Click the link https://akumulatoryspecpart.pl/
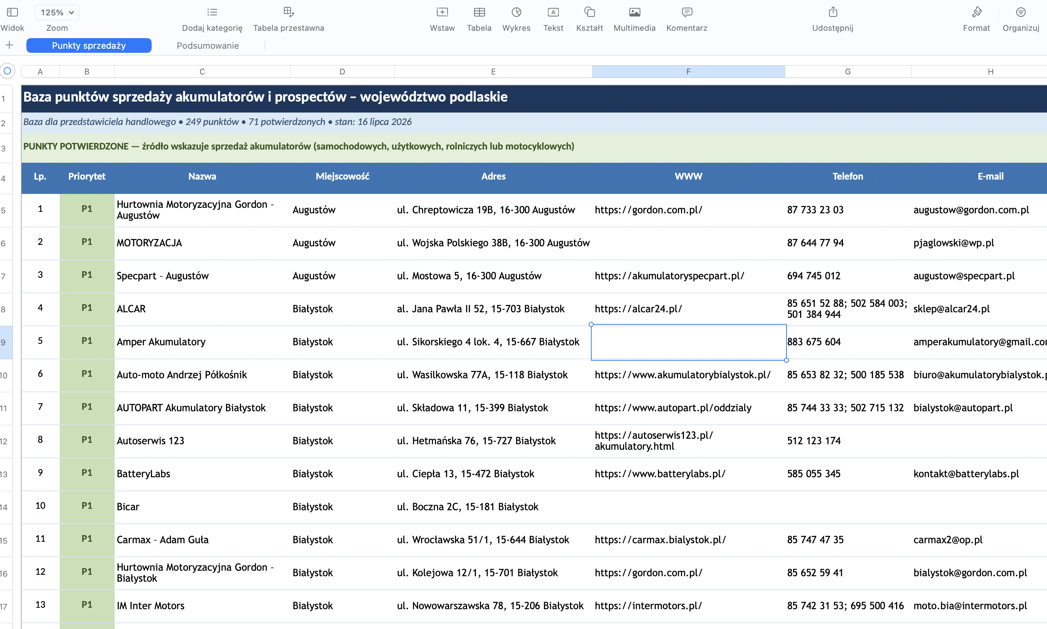Image resolution: width=1047 pixels, height=629 pixels. pos(669,276)
